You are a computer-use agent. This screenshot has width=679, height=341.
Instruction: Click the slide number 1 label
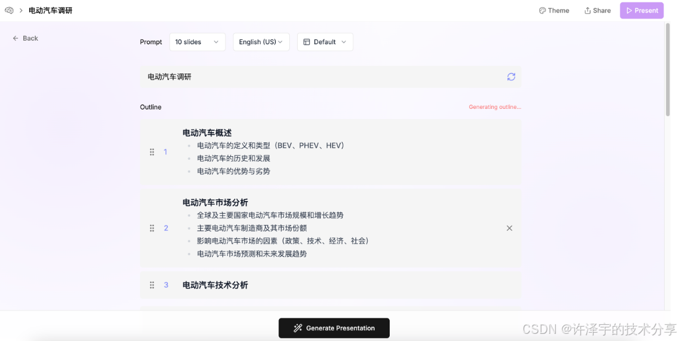[x=166, y=152]
